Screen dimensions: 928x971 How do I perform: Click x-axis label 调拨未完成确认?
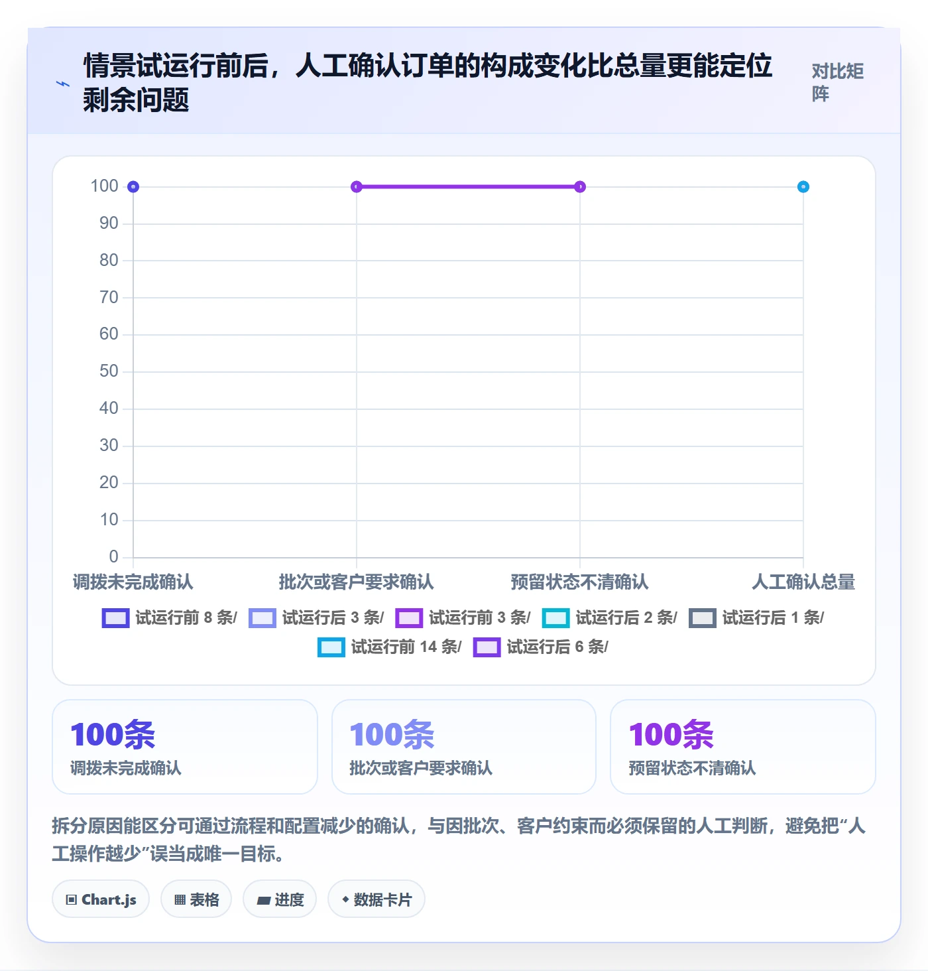point(133,582)
